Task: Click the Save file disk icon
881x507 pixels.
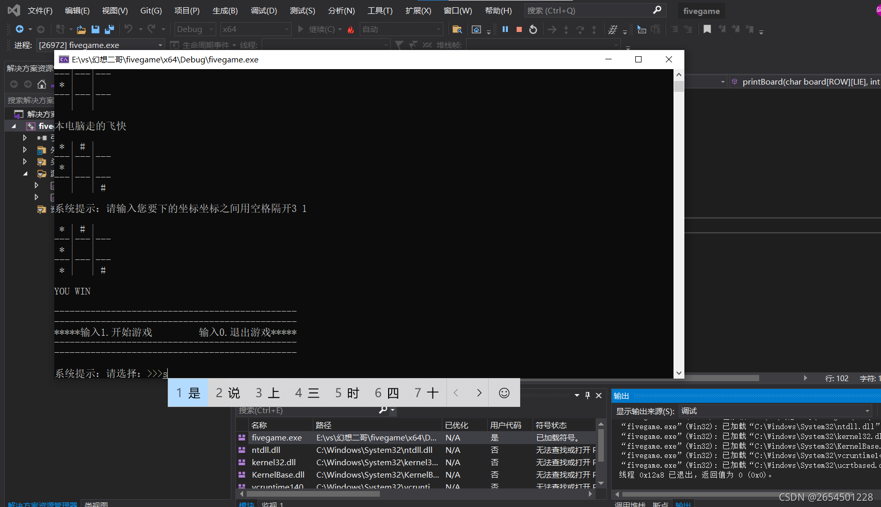Action: coord(95,29)
